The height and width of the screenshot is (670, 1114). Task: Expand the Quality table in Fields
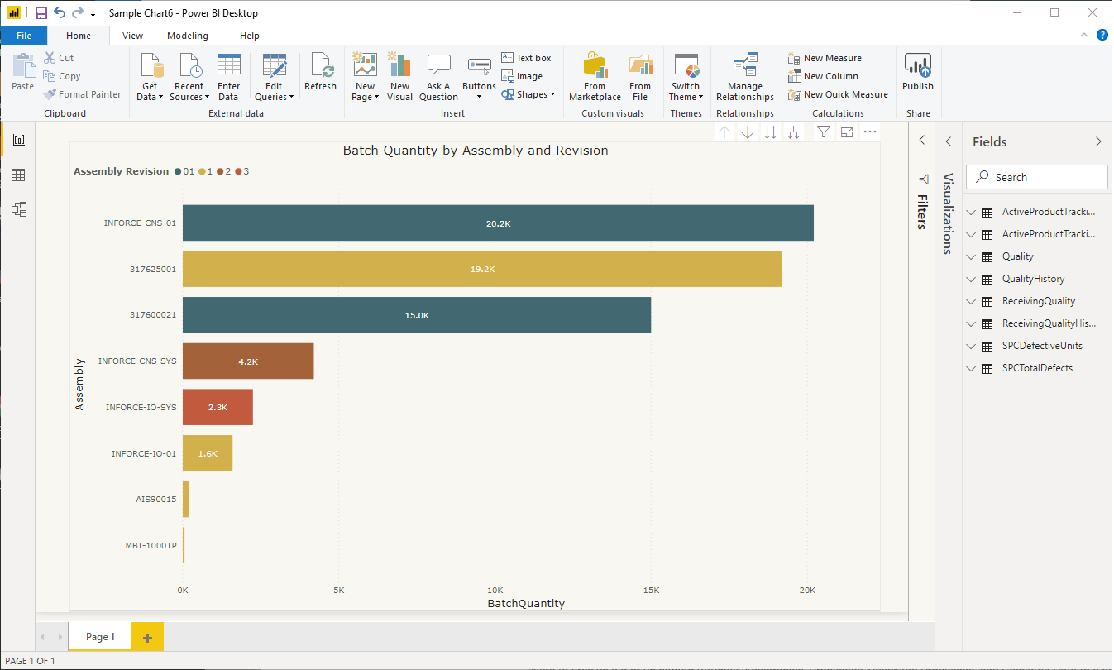pyautogui.click(x=972, y=256)
